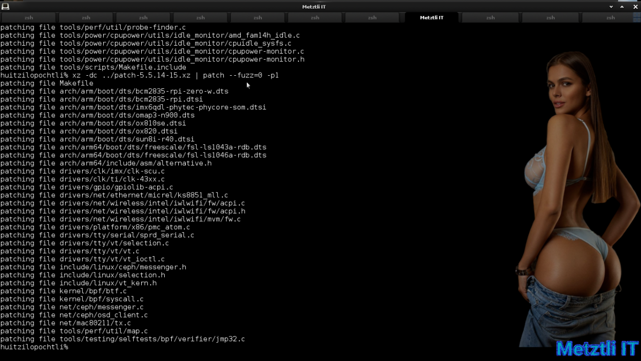This screenshot has width=641, height=361.
Task: Click the empty huitzilopochtli% prompt at the bottom
Action: click(x=34, y=347)
